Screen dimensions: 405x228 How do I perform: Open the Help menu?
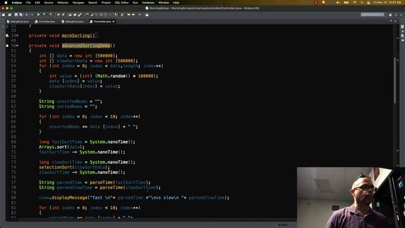(176, 3)
